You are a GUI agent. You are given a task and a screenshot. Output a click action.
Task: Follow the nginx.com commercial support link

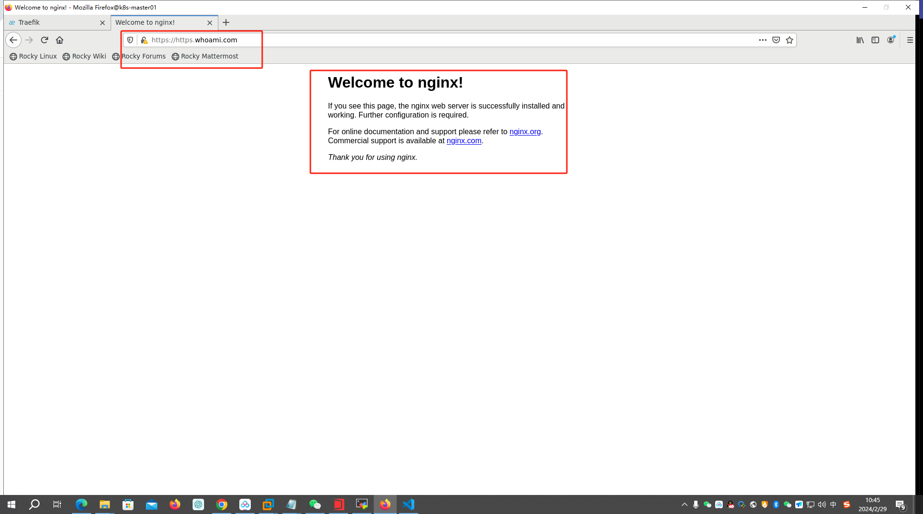tap(464, 141)
